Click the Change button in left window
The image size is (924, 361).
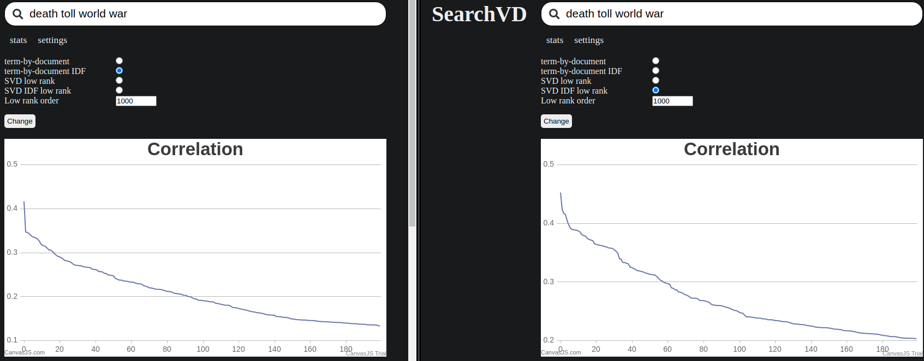[x=20, y=121]
